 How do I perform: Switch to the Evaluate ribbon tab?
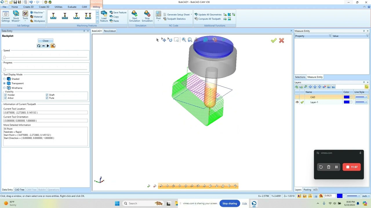(72, 7)
